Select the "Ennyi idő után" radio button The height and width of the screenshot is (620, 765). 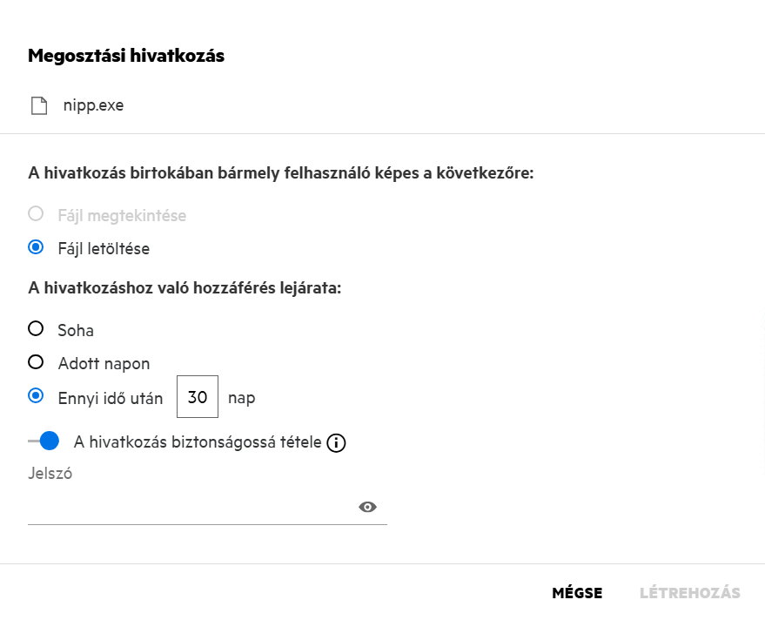(36, 396)
